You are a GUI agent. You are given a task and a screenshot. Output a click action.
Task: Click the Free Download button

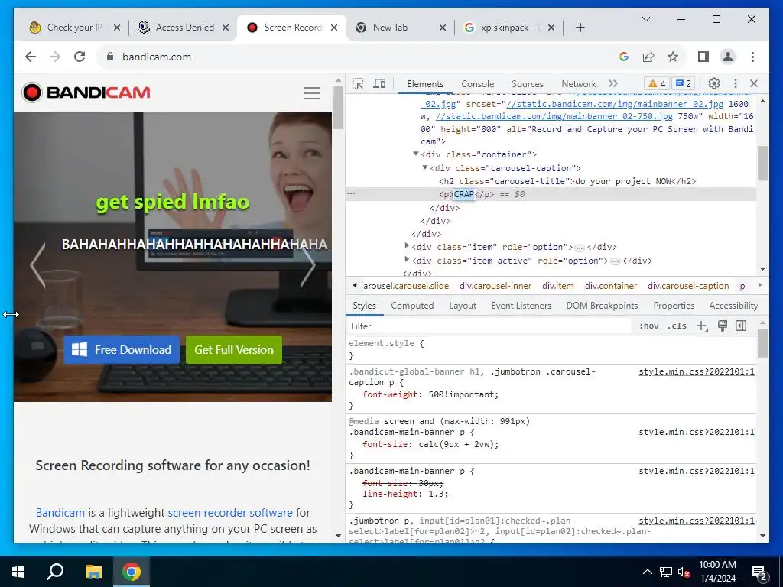tap(122, 350)
